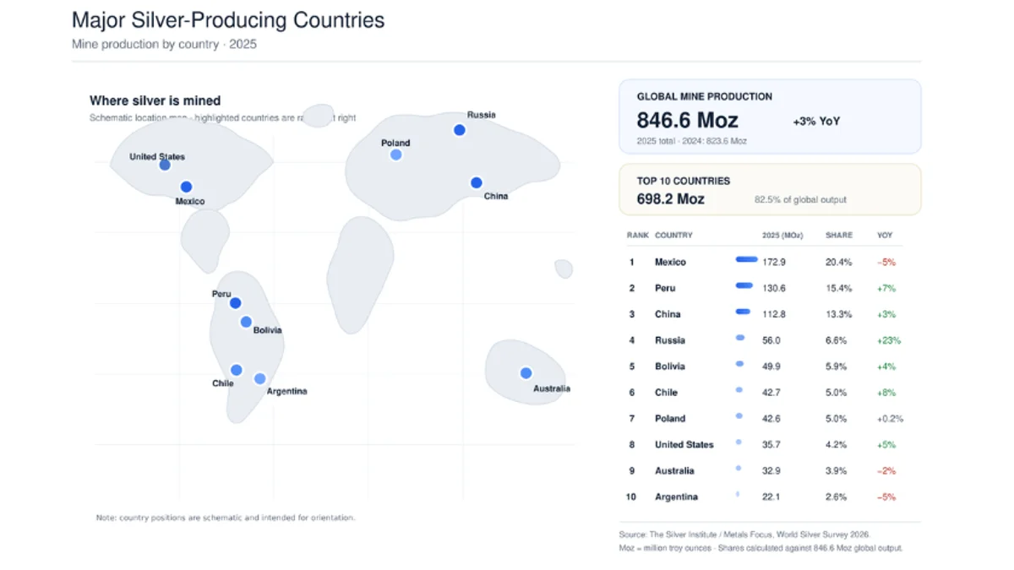Image resolution: width=1014 pixels, height=570 pixels.
Task: Click the production bar in the Mexico table row
Action: point(747,260)
